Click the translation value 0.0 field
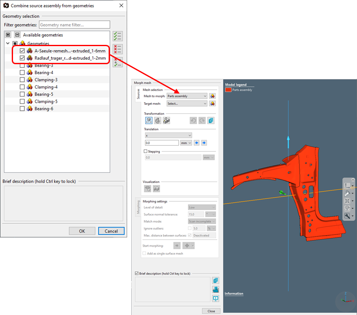The image size is (357, 315). (162, 143)
